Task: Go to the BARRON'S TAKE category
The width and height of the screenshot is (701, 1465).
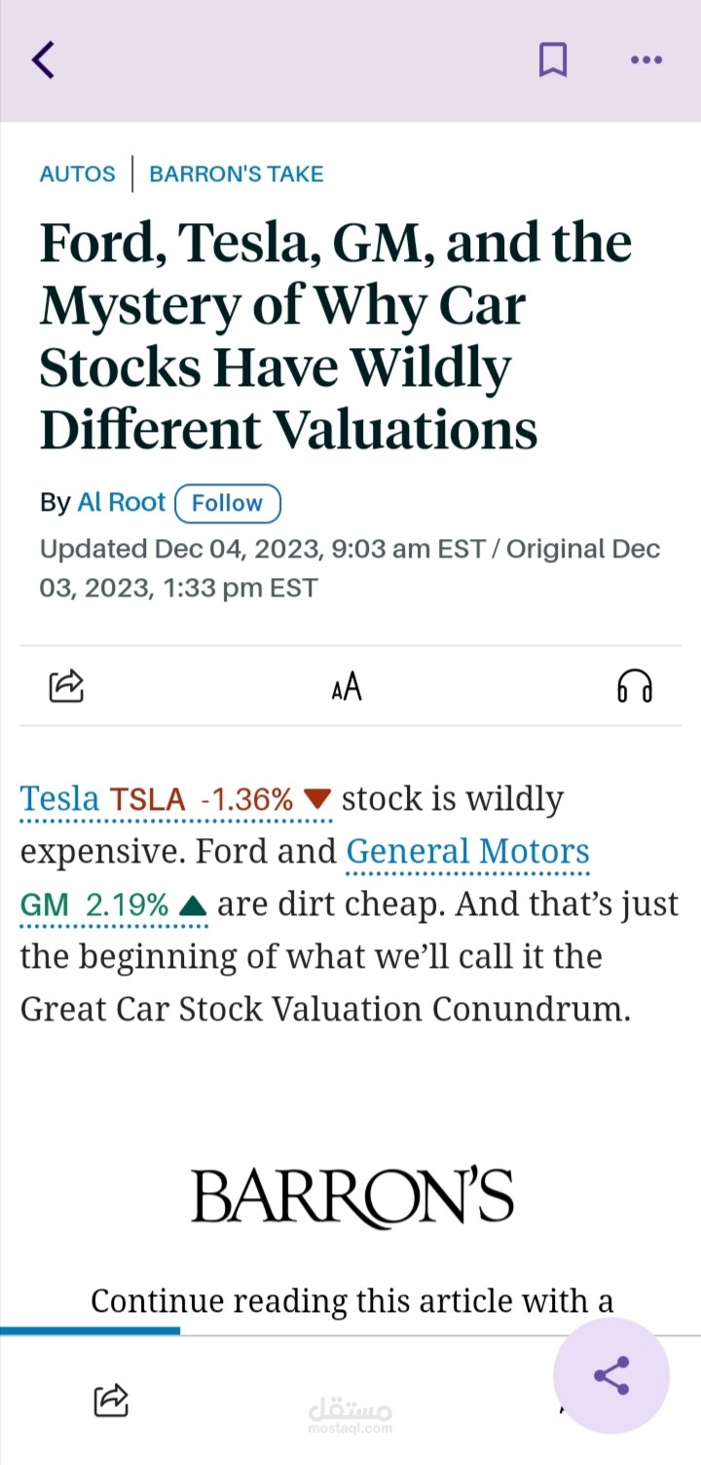Action: [236, 174]
